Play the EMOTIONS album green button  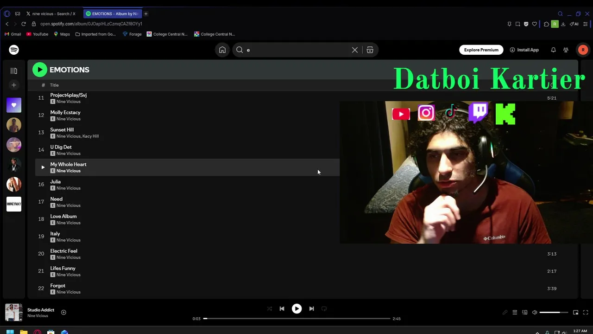(x=40, y=70)
